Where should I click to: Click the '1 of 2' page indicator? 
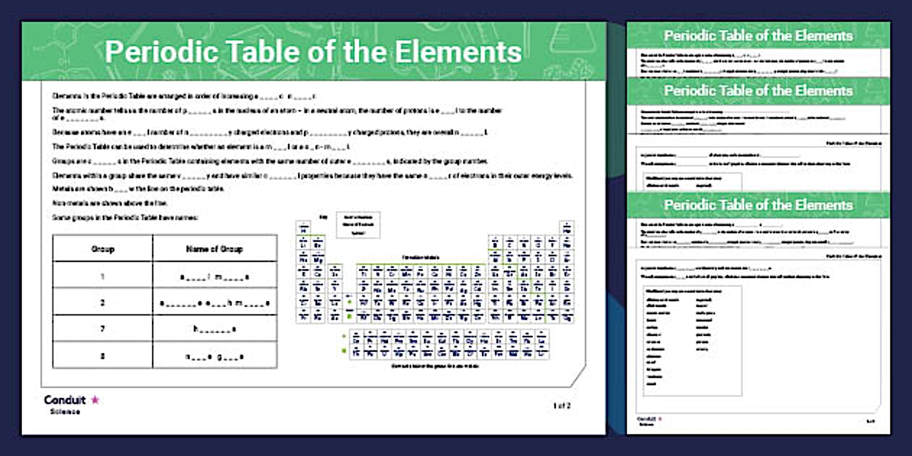coord(562,406)
